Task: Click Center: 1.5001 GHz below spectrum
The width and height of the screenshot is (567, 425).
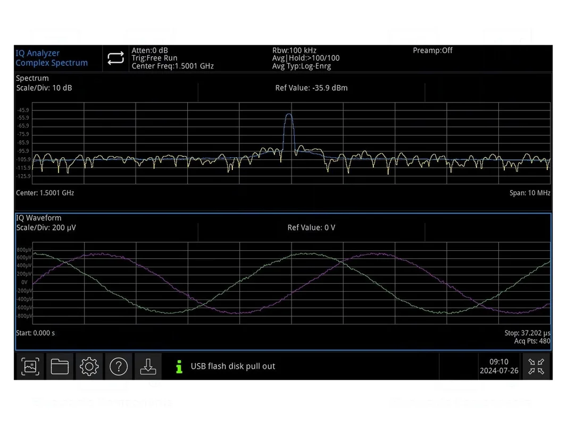Action: (45, 193)
